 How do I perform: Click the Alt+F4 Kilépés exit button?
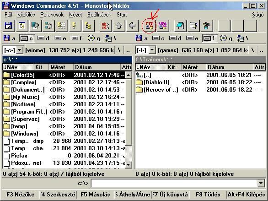pos(246,195)
